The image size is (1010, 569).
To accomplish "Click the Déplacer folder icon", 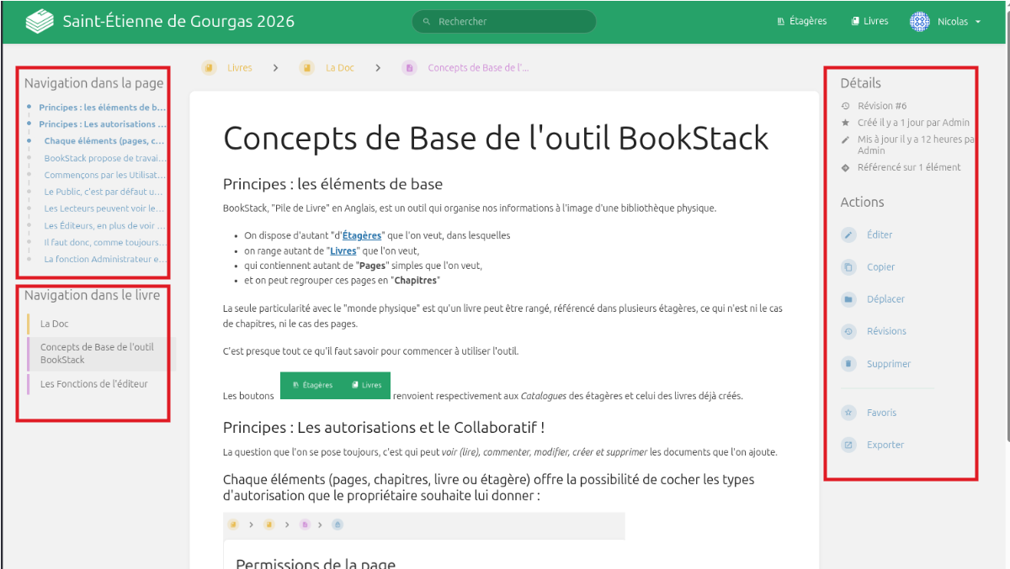I will pyautogui.click(x=848, y=299).
